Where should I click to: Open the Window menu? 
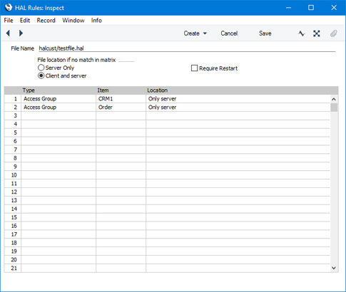(73, 21)
